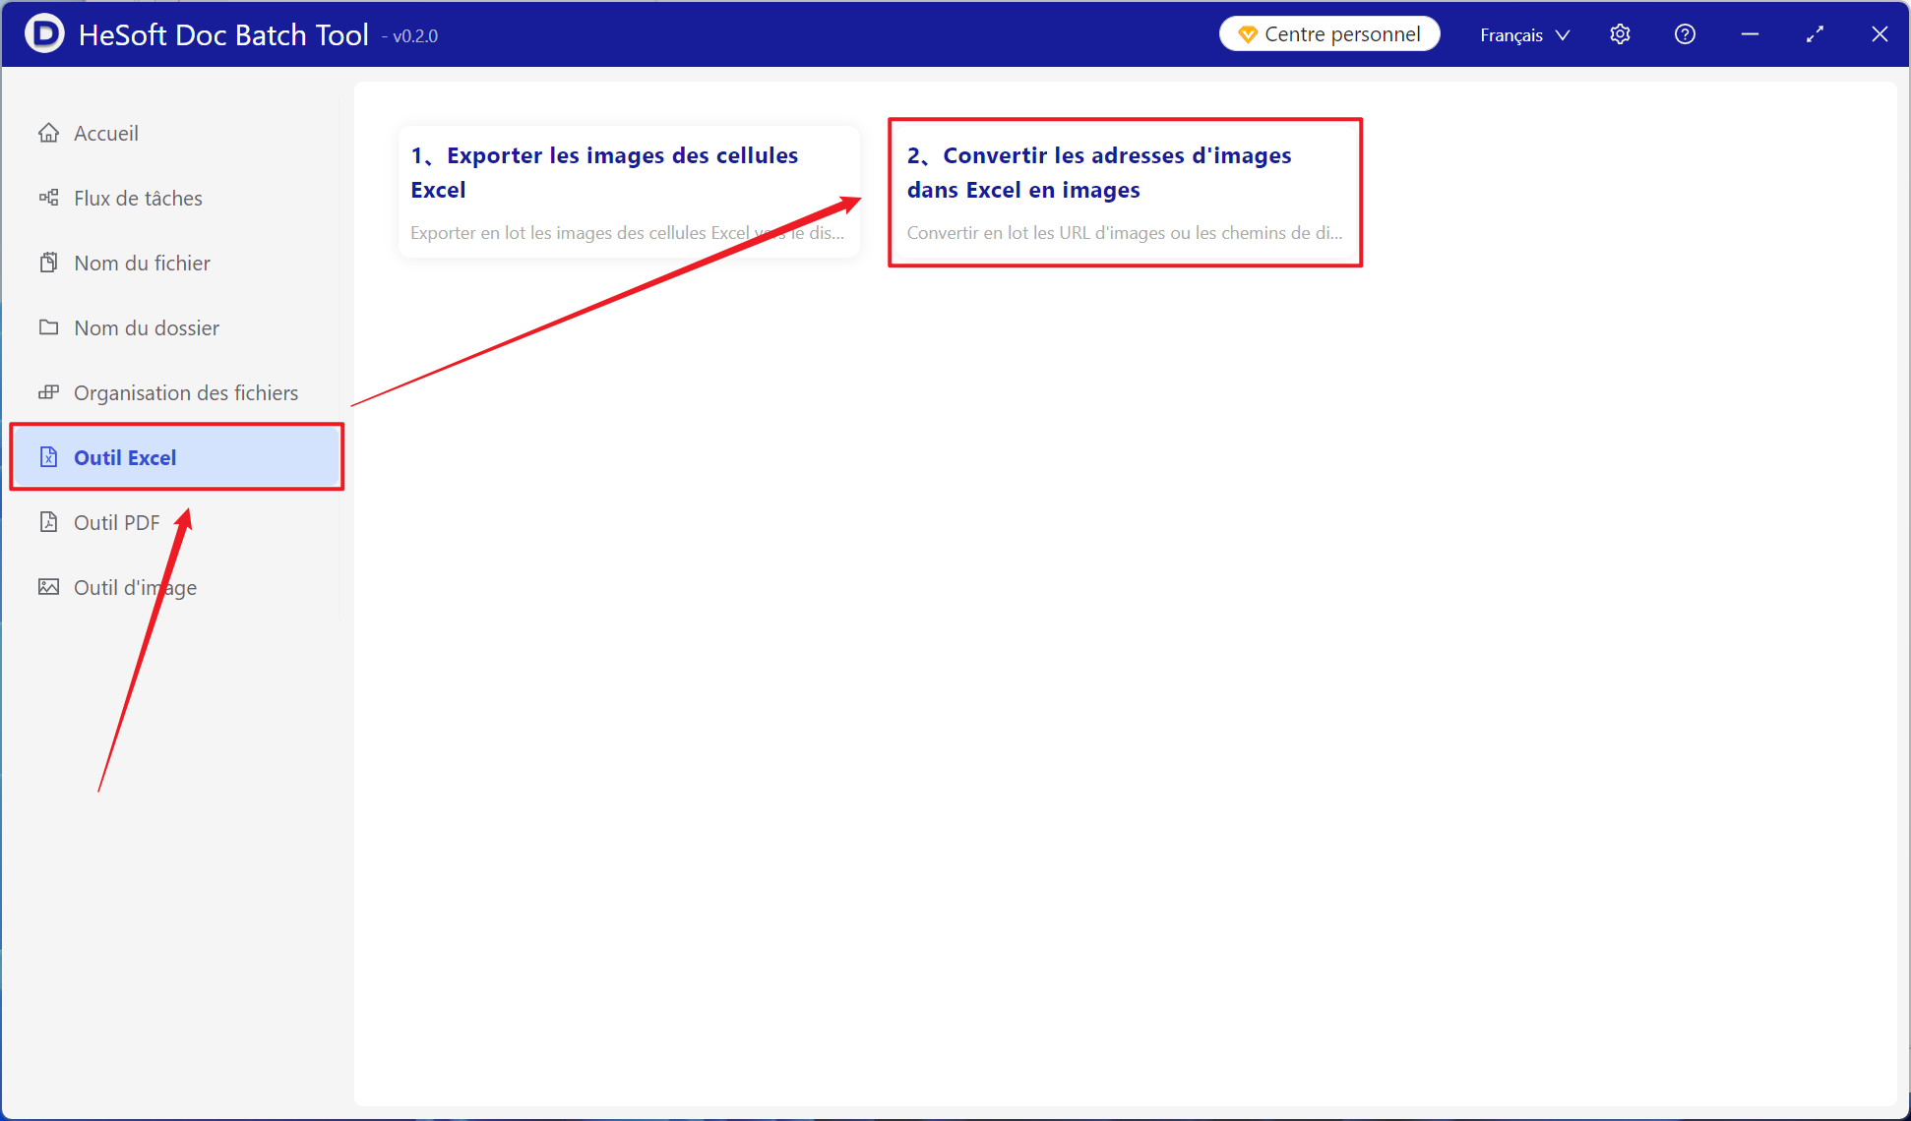
Task: Click the description 'Exporter en lot les images...'
Action: pyautogui.click(x=627, y=233)
